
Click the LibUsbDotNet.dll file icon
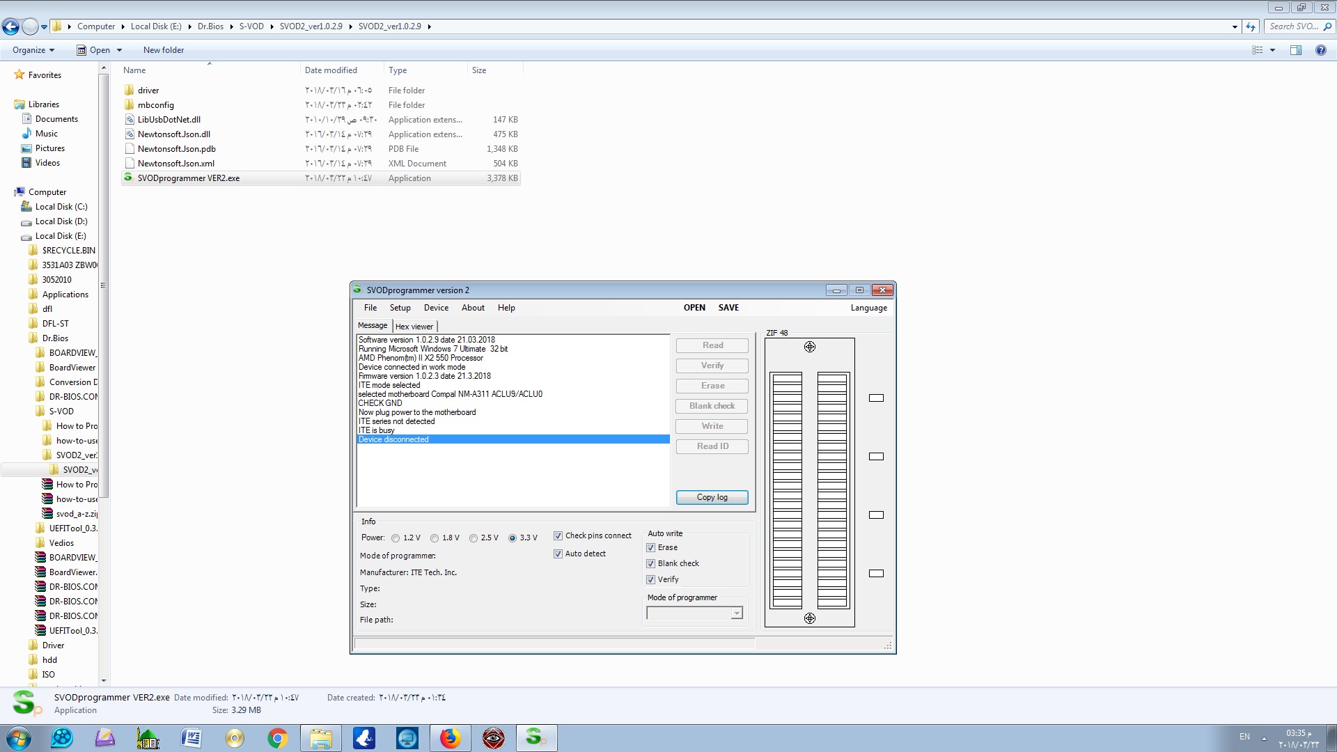pos(130,120)
